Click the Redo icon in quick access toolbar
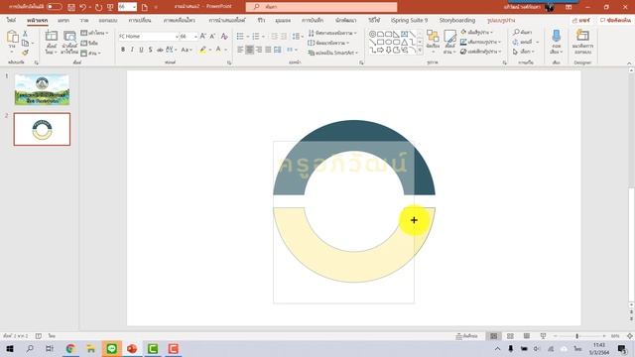Viewport: 635px width, 357px height. pyautogui.click(x=98, y=7)
